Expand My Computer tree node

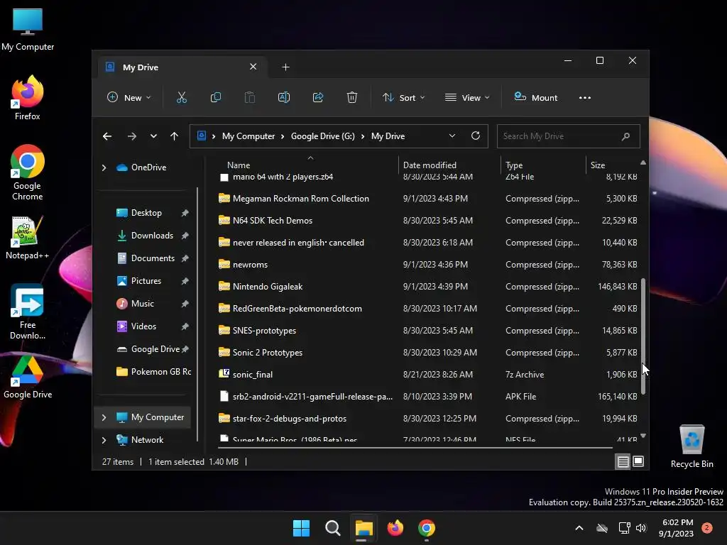tap(104, 417)
